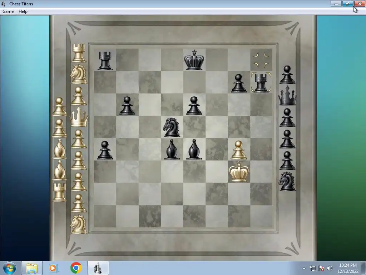Viewport: 366px width, 275px height.
Task: Open the network status tray icon
Action: click(312, 268)
